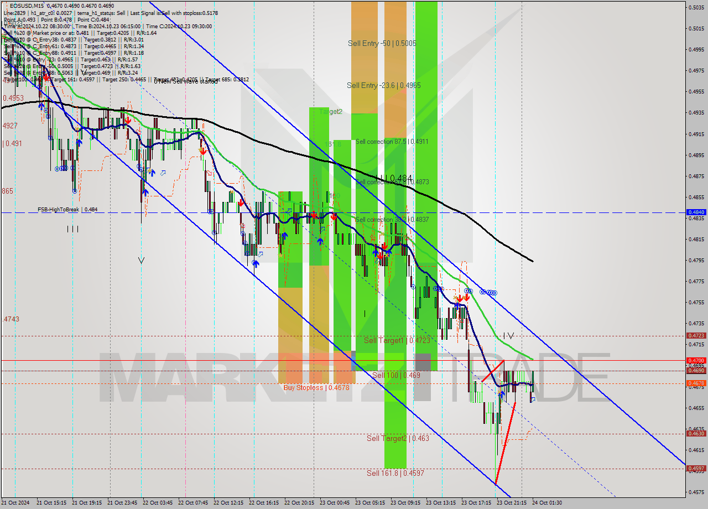Screen dimensions: 708x509
Task: Click the 'I I I' wave label below FSB line
Action: pyautogui.click(x=72, y=228)
